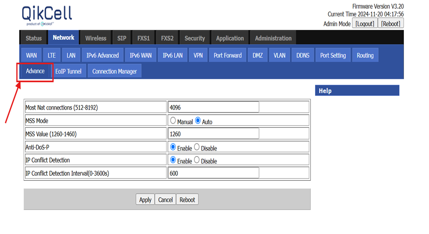The height and width of the screenshot is (234, 429).
Task: Open the Connection Manager page
Action: pyautogui.click(x=114, y=71)
